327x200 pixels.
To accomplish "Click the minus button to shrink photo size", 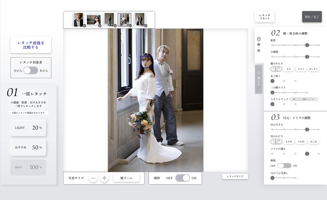I will pyautogui.click(x=93, y=178).
